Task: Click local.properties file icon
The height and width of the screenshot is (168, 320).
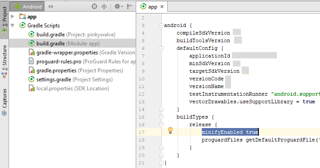Action: (x=31, y=88)
